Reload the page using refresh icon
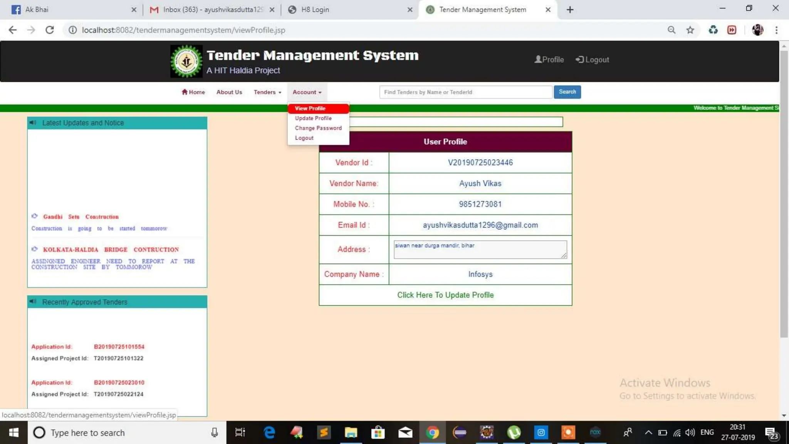Screen dimensions: 789x444 point(50,30)
